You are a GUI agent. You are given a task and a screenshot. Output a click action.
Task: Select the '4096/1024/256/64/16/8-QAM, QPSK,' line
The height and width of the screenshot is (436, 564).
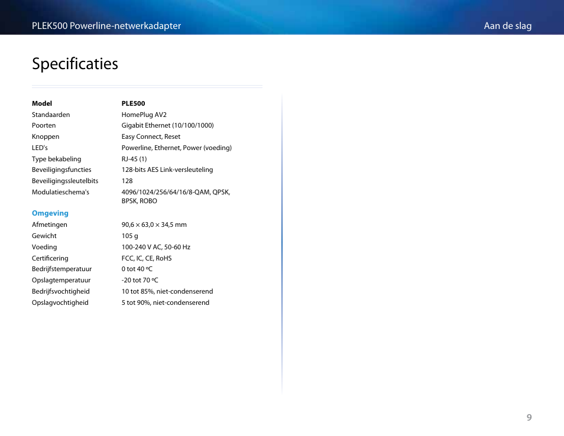tap(176, 192)
